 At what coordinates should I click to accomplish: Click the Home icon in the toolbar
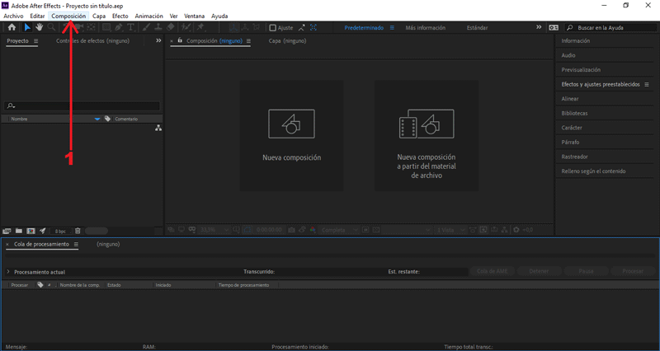click(12, 27)
